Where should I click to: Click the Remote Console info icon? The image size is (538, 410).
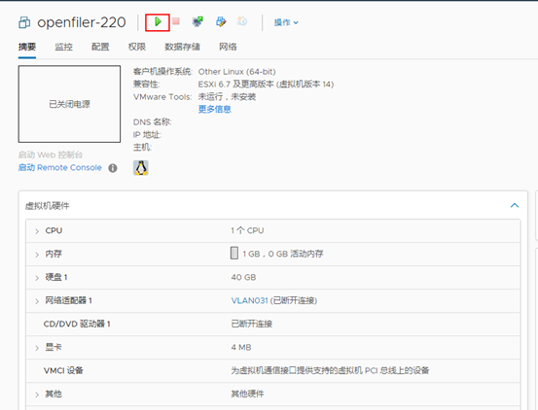click(x=113, y=168)
